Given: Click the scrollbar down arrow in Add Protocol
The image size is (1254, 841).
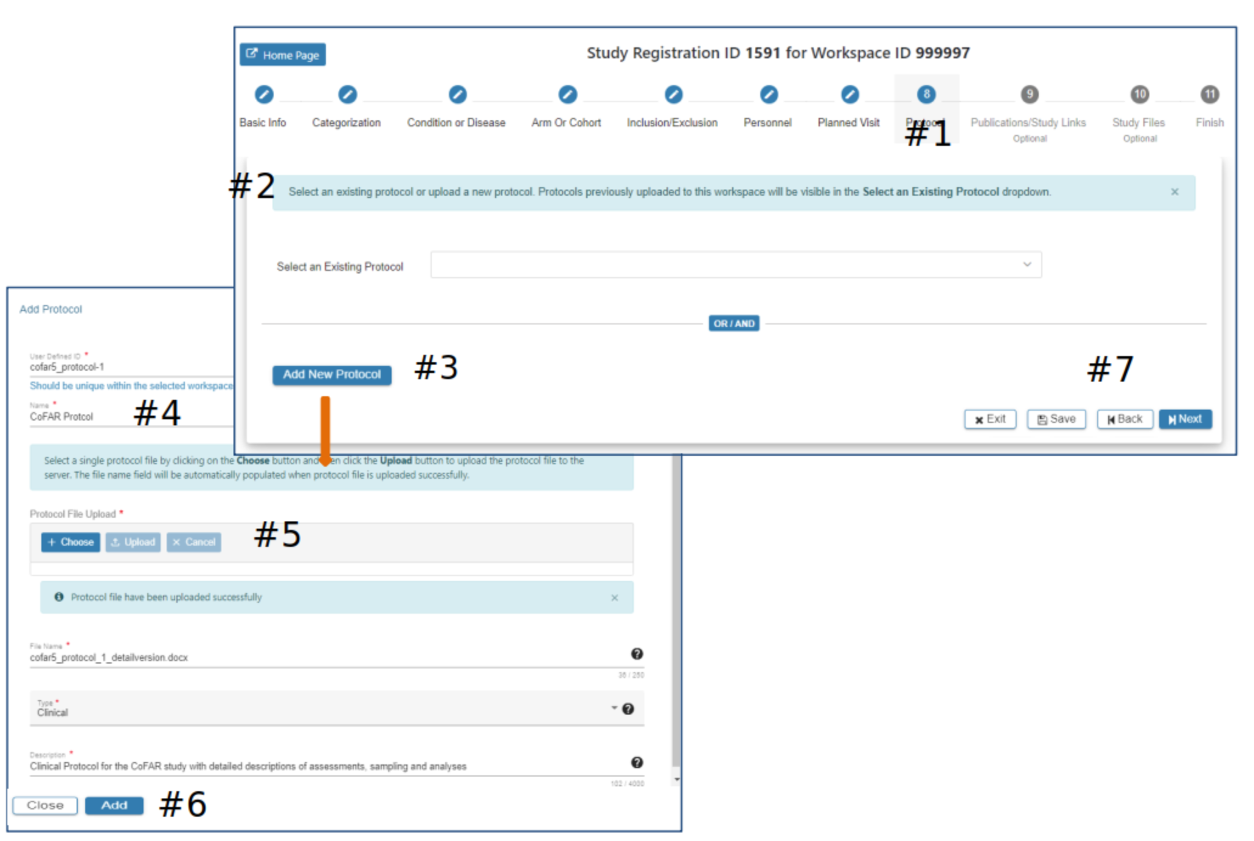Looking at the screenshot, I should (x=676, y=779).
